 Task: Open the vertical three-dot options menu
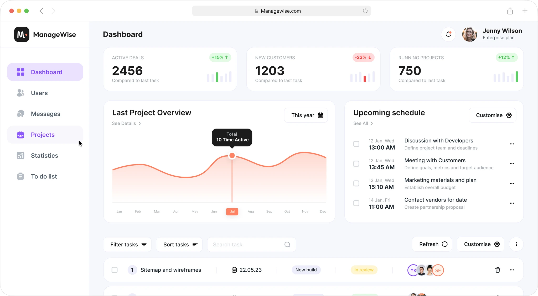[x=516, y=244]
